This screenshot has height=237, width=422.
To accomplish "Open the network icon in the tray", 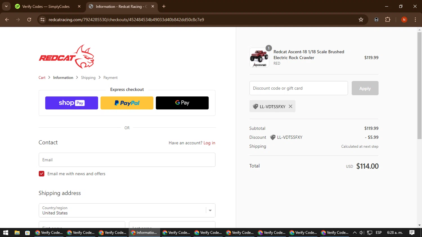I will 370,233.
